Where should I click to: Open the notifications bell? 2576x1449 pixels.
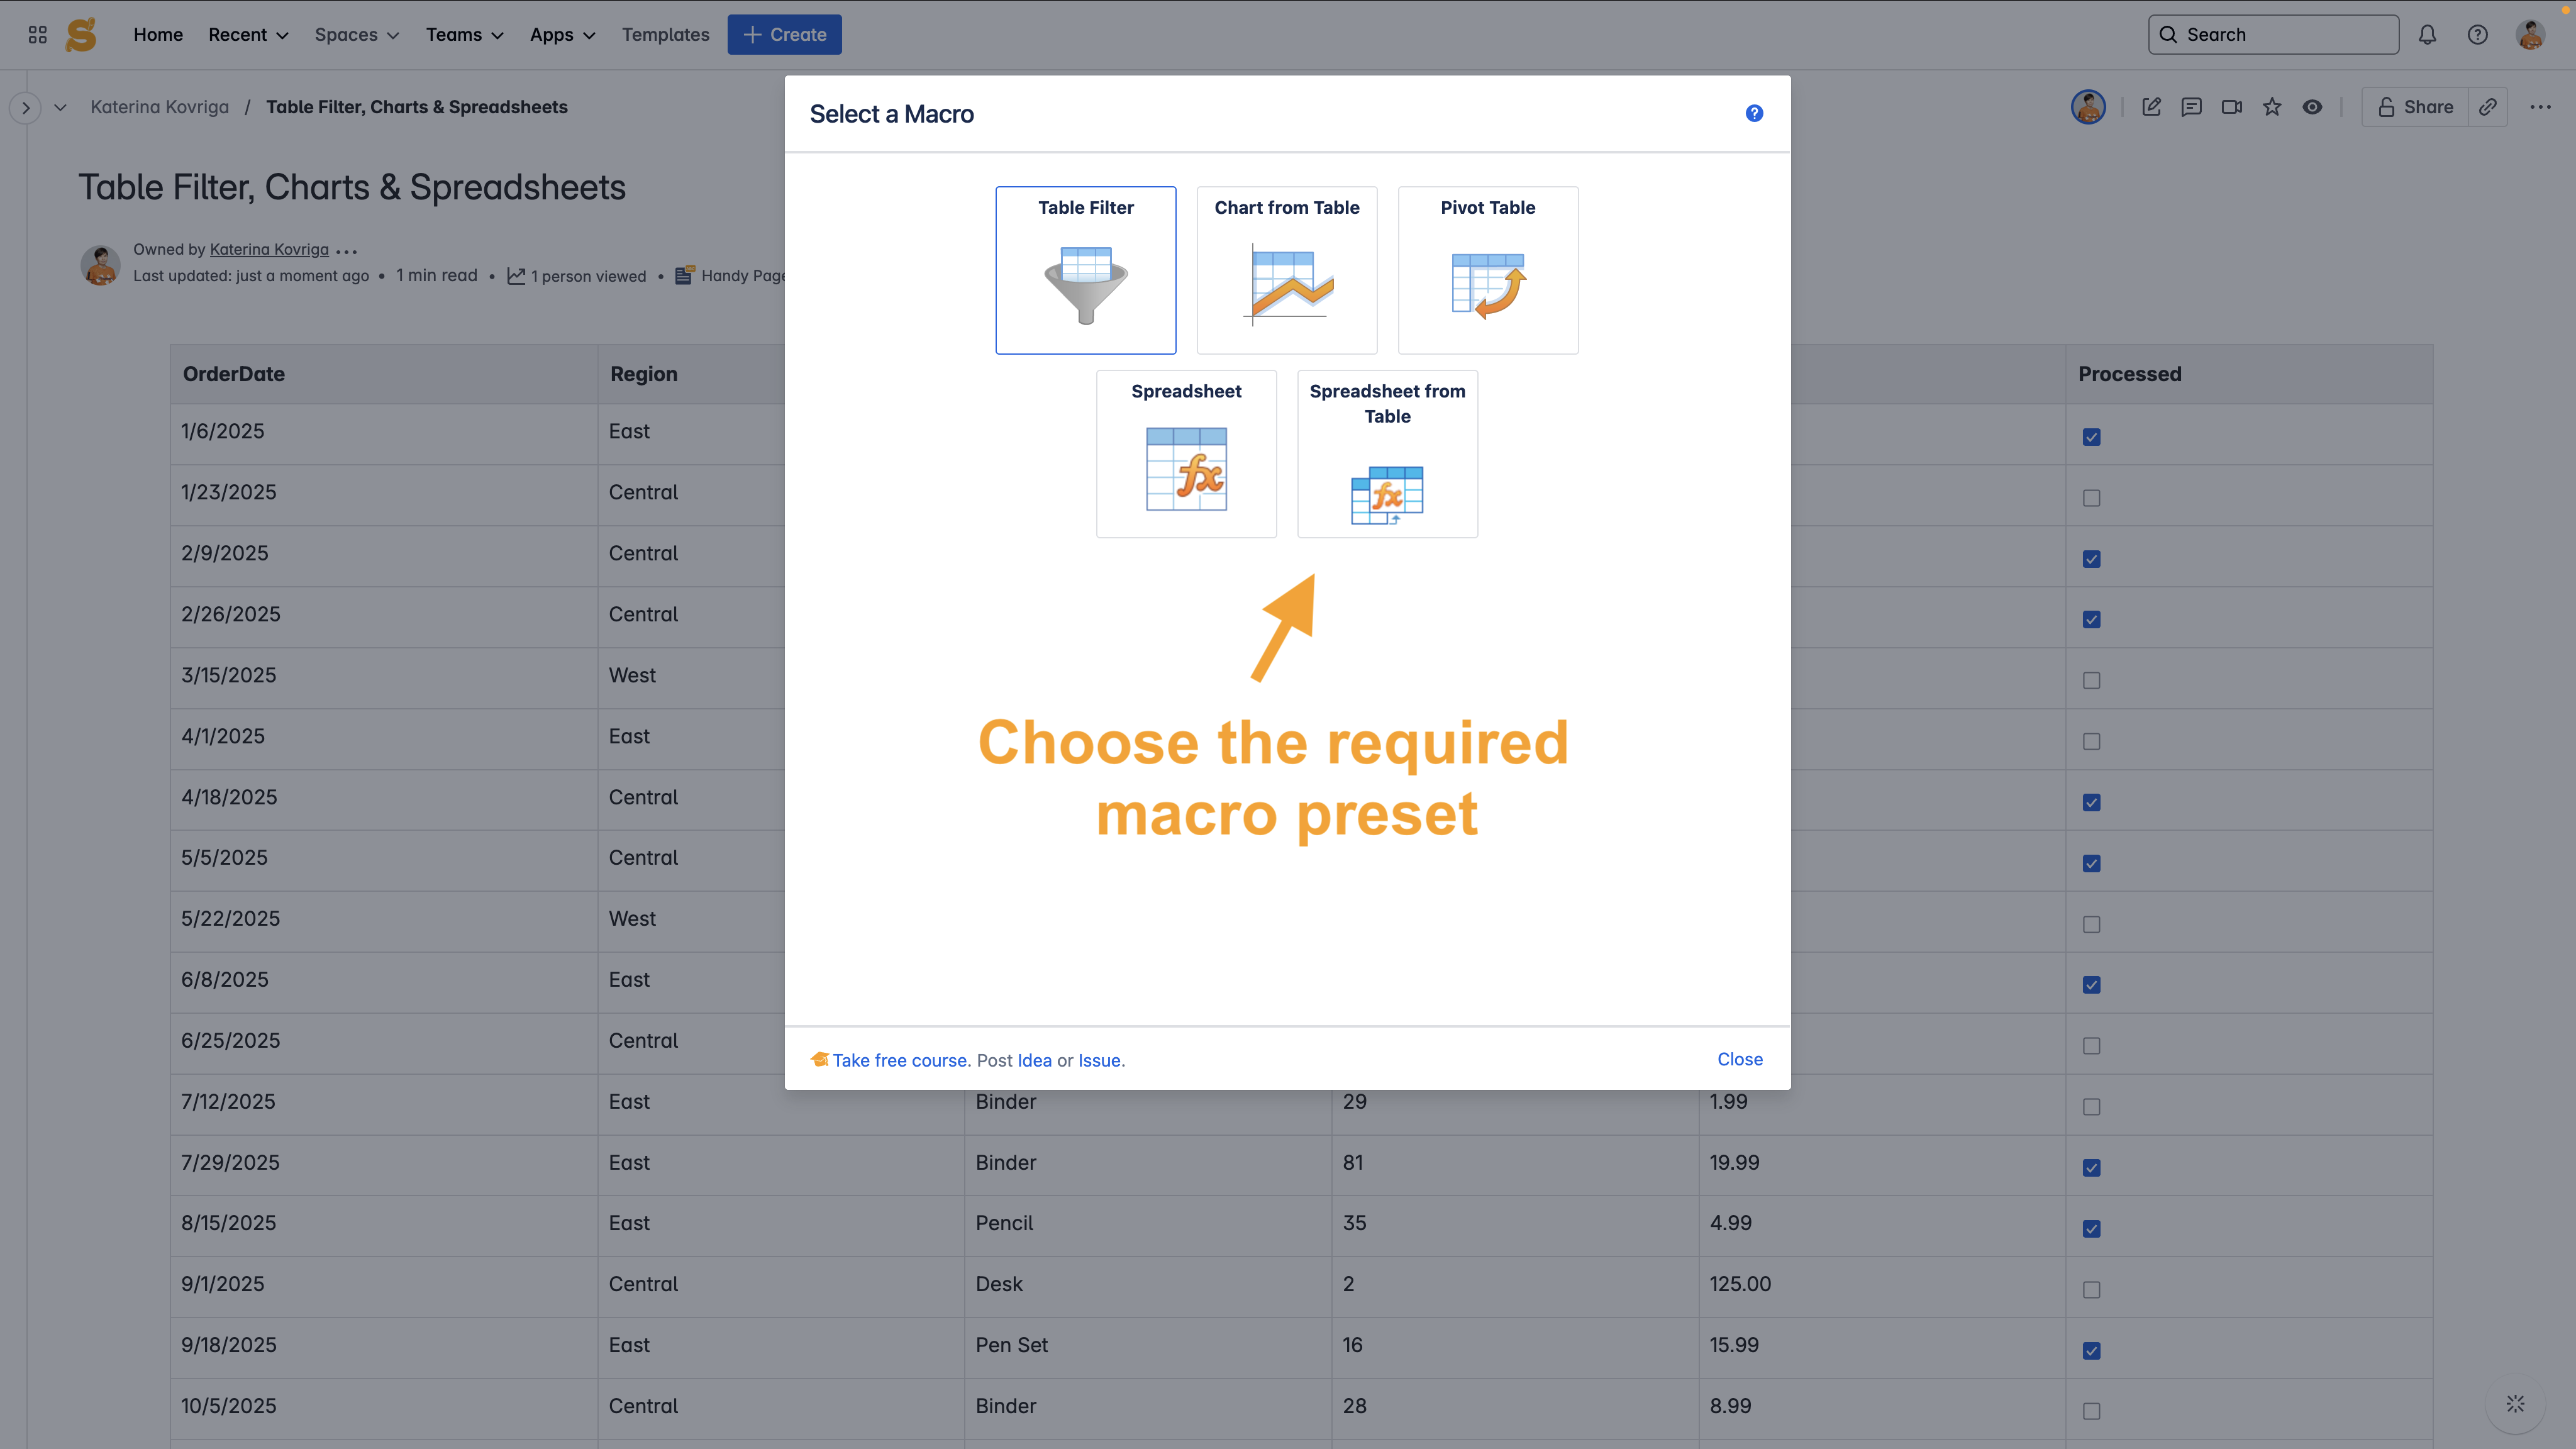(x=2427, y=35)
